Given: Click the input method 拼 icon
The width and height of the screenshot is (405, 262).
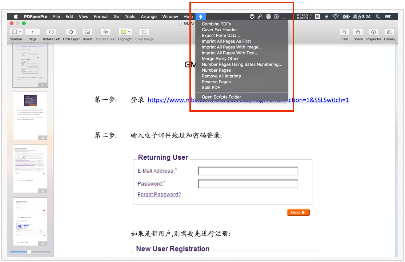Looking at the screenshot, I should (x=317, y=16).
